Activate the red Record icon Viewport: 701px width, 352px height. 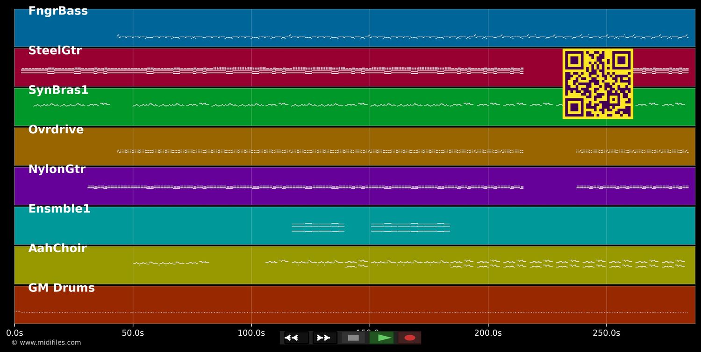[410, 338]
